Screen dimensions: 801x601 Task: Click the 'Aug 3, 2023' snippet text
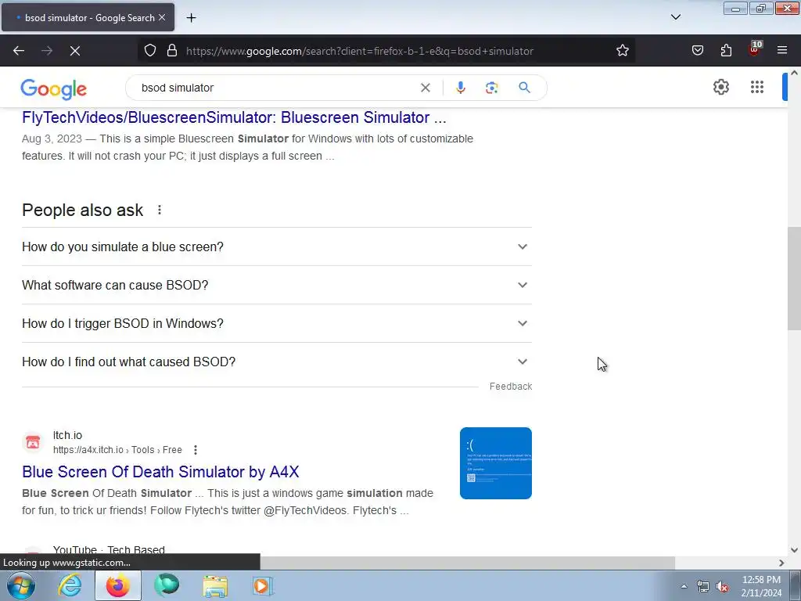52,139
